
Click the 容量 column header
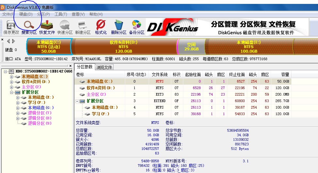click(281, 74)
